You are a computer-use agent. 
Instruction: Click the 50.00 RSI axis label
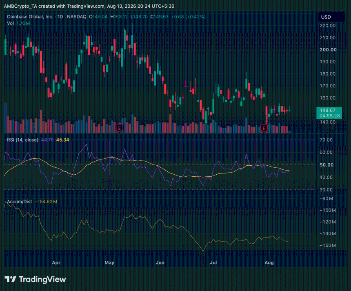[x=327, y=165]
